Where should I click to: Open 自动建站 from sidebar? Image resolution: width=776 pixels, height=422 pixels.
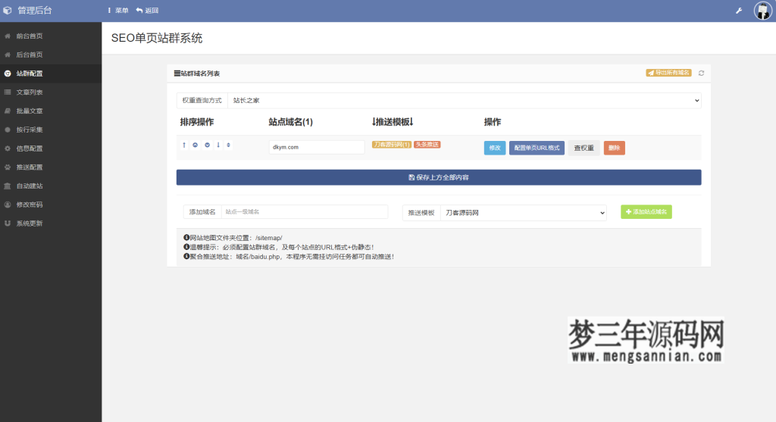pyautogui.click(x=51, y=186)
